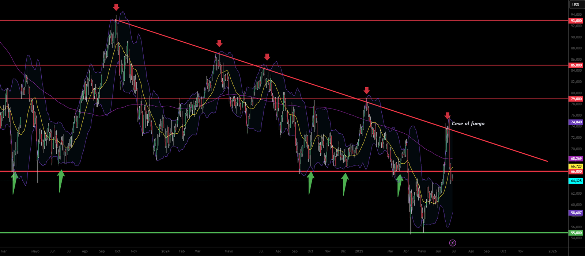Image resolution: width=585 pixels, height=256 pixels.
Task: Click the 55,000 green price label
Action: pyautogui.click(x=576, y=233)
